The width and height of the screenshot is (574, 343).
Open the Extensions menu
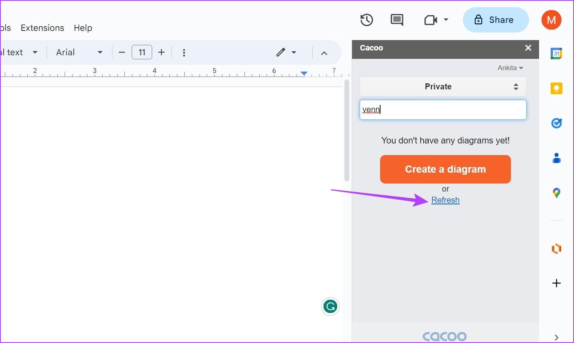point(42,28)
